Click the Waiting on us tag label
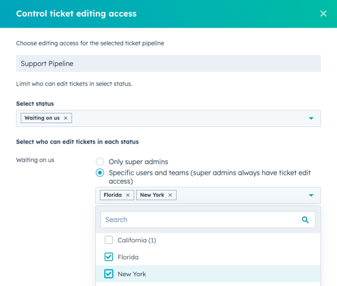Image resolution: width=337 pixels, height=286 pixels. [42, 118]
